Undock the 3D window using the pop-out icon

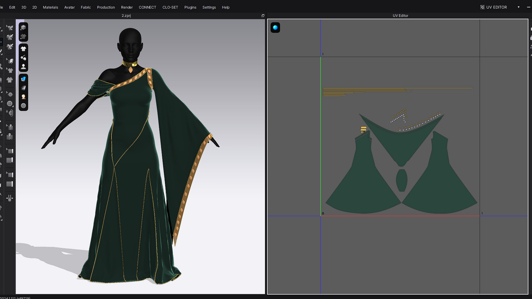click(x=263, y=16)
